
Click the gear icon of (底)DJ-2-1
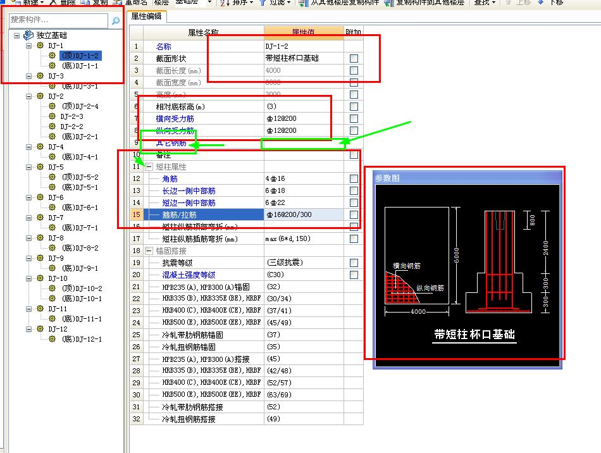pos(52,137)
